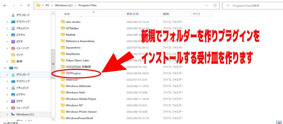
Task: Click the navigation pane scrollbar thumb
Action: click(53, 64)
